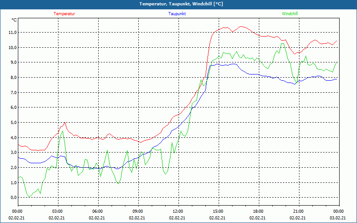Click the 9,0 y-axis value
This screenshot has height=223, width=357.
tap(14, 62)
